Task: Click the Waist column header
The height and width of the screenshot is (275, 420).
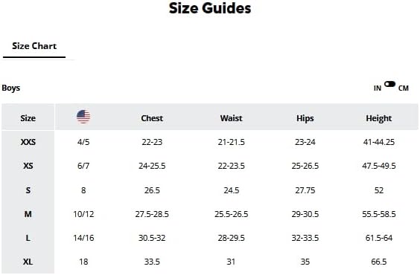Action: pyautogui.click(x=231, y=118)
